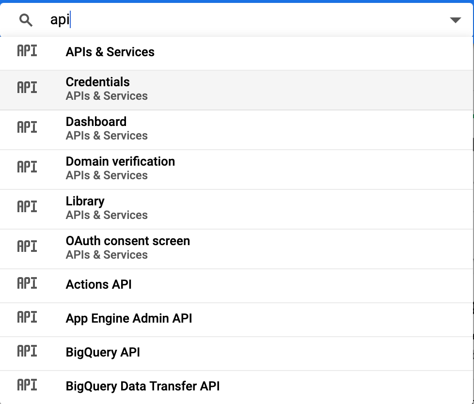
Task: Click the API icon beside BigQuery API
Action: [x=27, y=351]
